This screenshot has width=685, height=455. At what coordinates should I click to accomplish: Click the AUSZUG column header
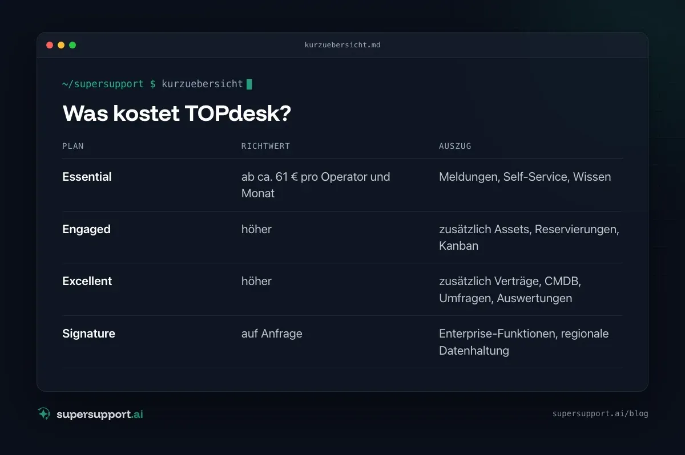pos(455,146)
